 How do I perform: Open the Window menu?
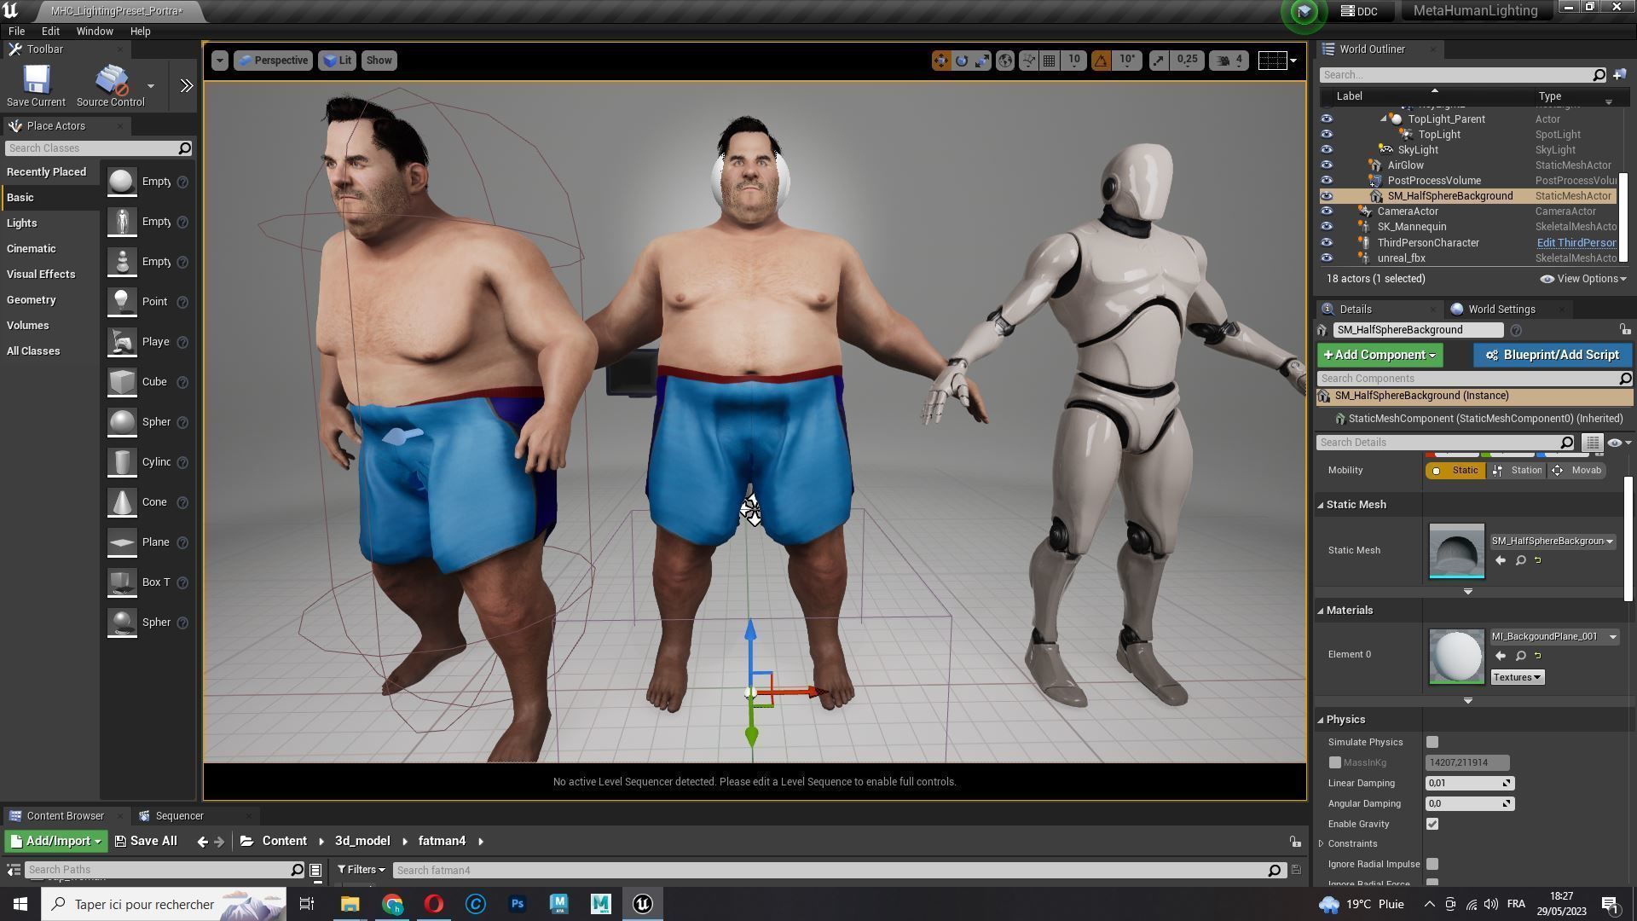(x=95, y=31)
